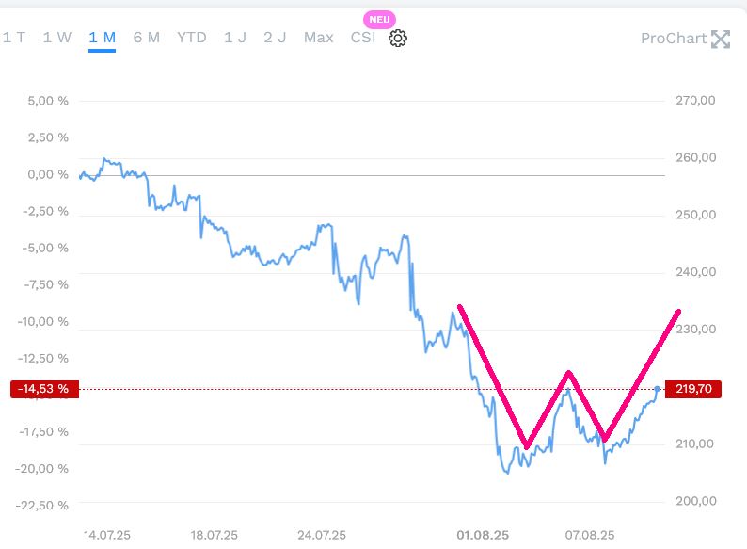The image size is (747, 549).
Task: Show maximum history with Max tab
Action: pyautogui.click(x=318, y=38)
